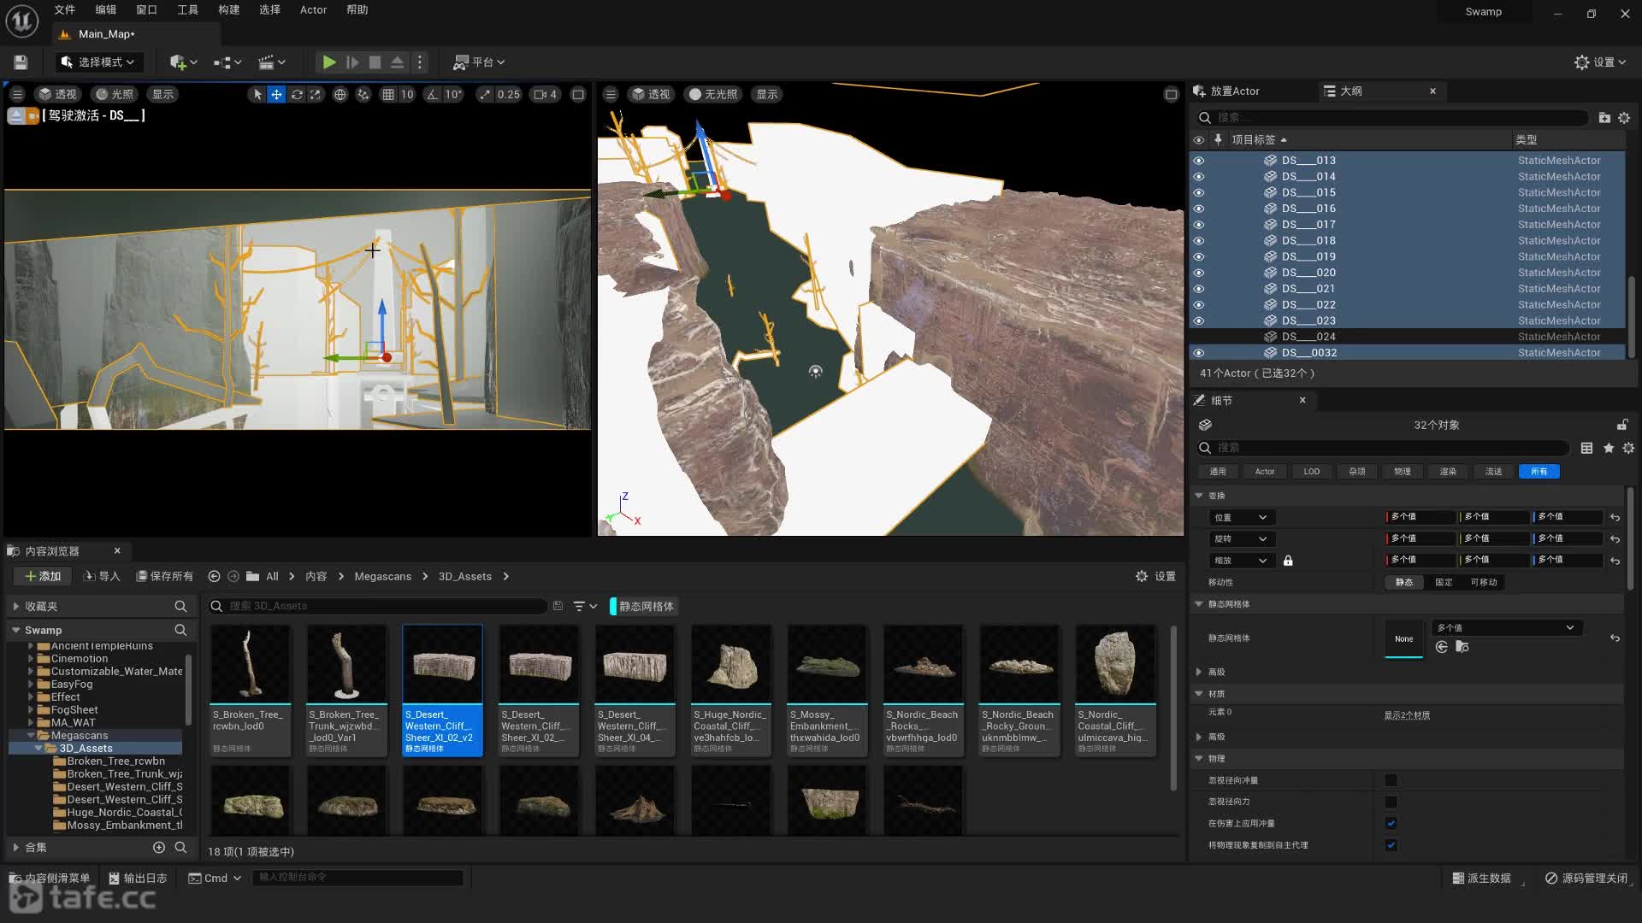Enable the 忽视径向冲量 checkbox
Image resolution: width=1642 pixels, height=923 pixels.
[1391, 780]
